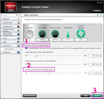Open the Beállítások menu button
The width and height of the screenshot is (104, 99).
(97, 11)
